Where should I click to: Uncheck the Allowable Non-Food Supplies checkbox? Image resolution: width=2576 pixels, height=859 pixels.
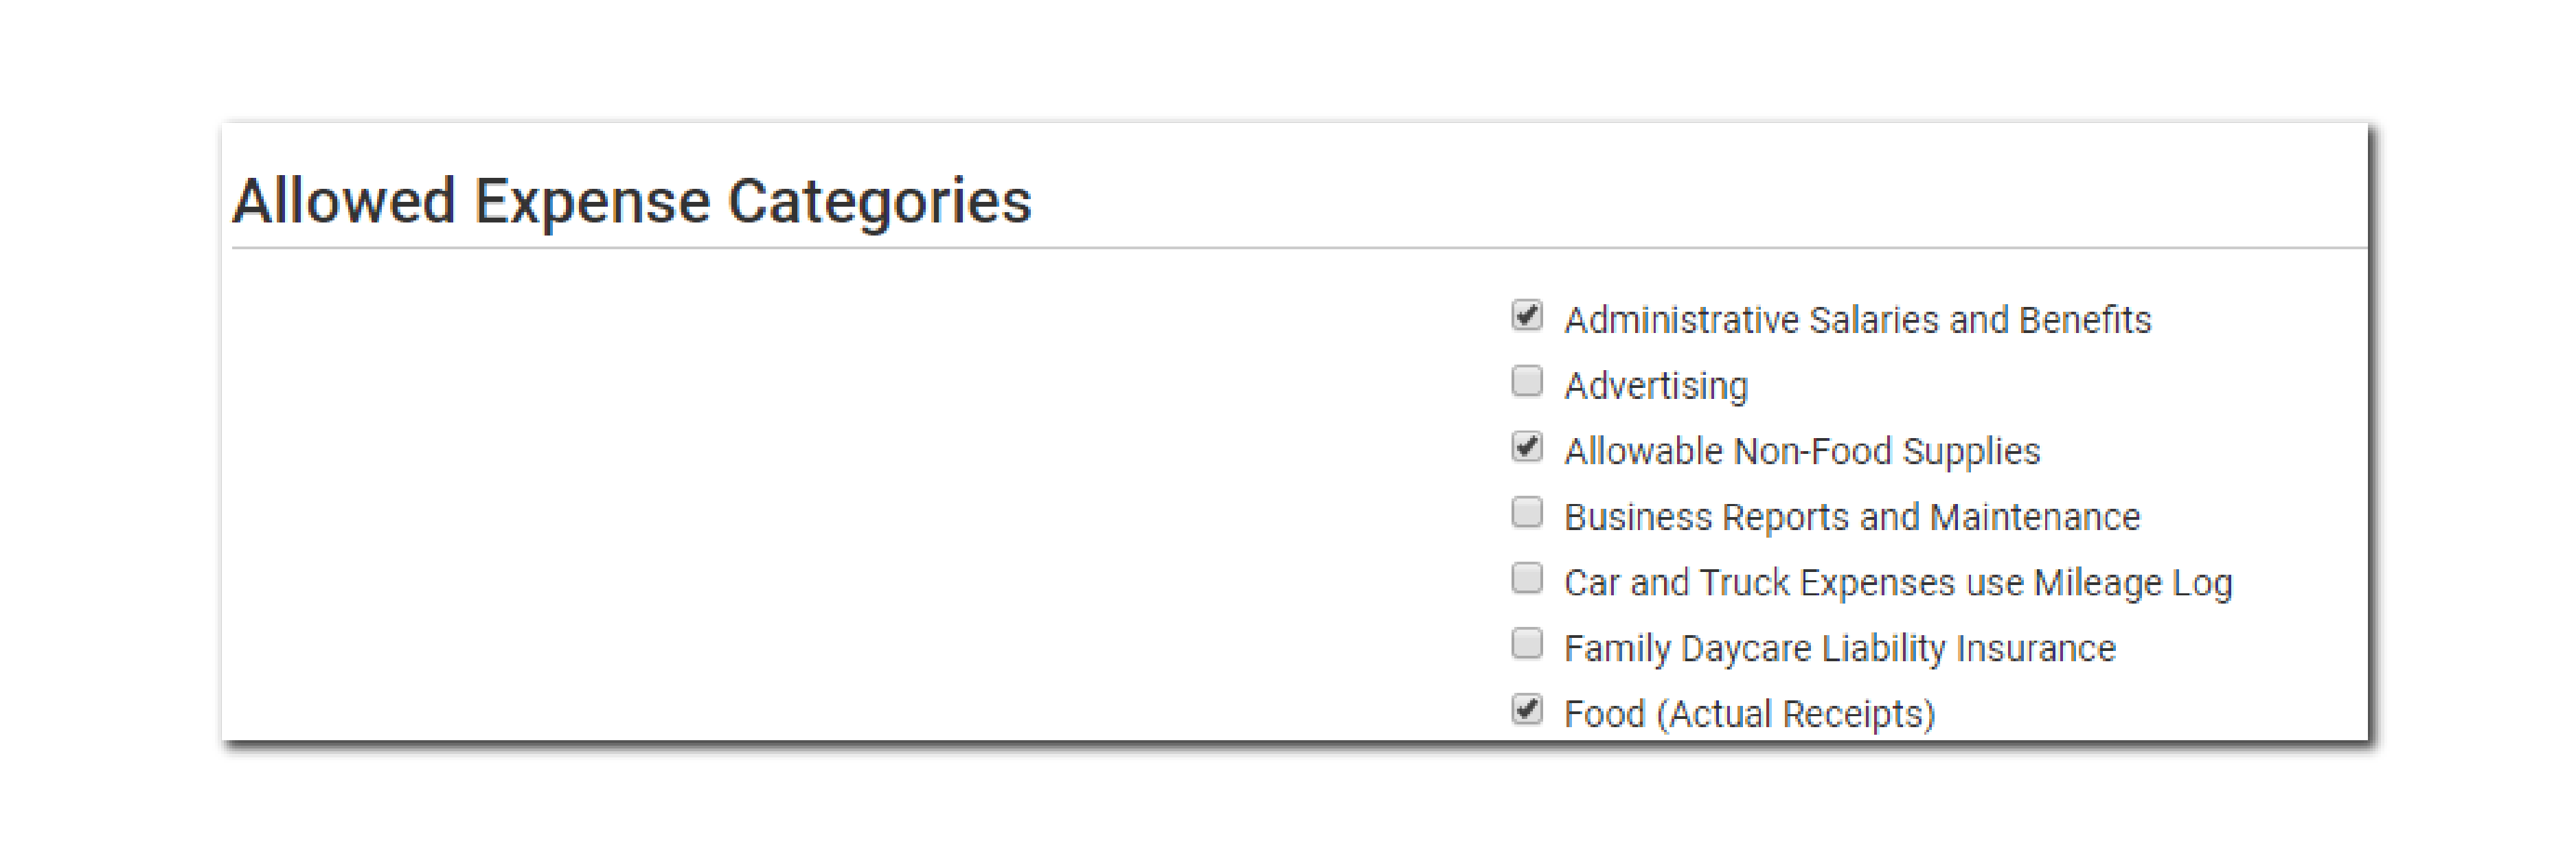[1526, 447]
